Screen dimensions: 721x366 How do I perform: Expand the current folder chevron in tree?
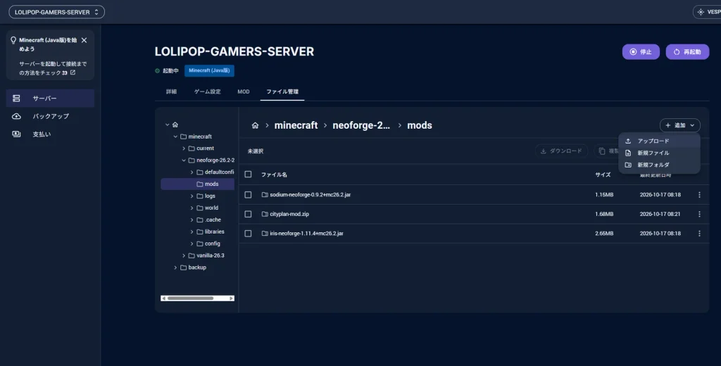click(184, 149)
